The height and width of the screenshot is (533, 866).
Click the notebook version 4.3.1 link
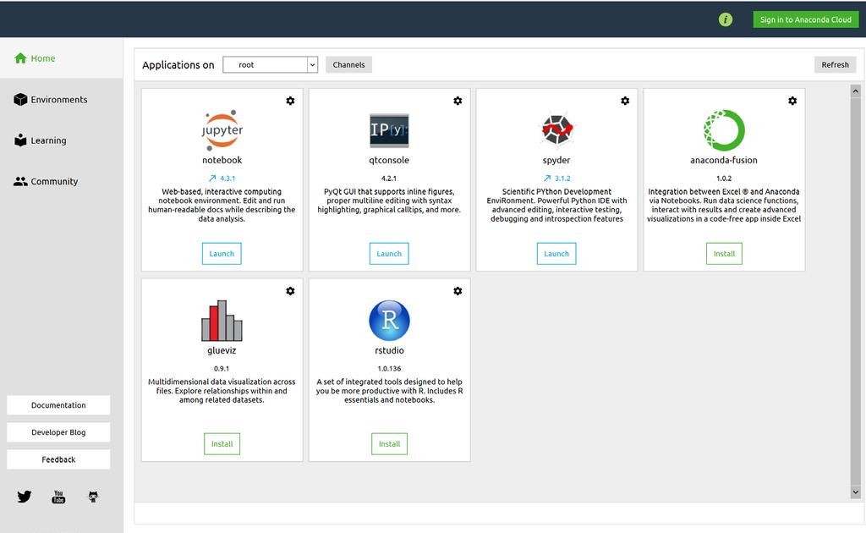[227, 179]
